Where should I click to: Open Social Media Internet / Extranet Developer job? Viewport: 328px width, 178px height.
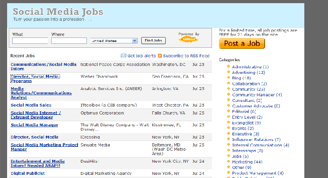click(x=36, y=115)
